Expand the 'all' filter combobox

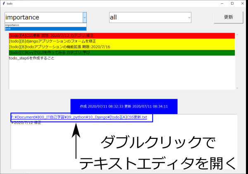click(189, 17)
